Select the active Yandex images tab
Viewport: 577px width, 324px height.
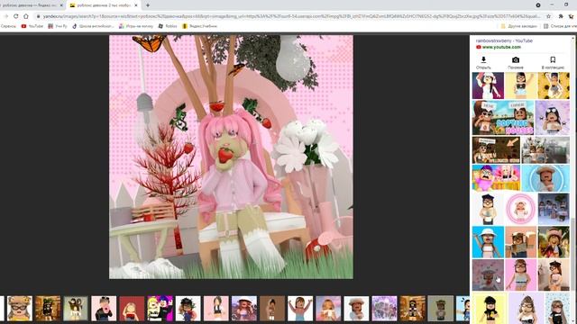coord(104,5)
